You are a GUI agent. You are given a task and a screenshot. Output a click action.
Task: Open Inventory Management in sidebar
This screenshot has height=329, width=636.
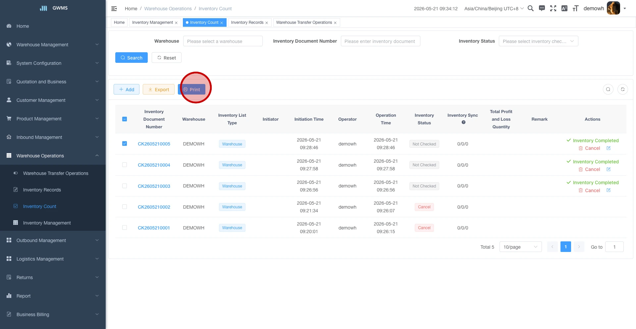click(x=53, y=223)
